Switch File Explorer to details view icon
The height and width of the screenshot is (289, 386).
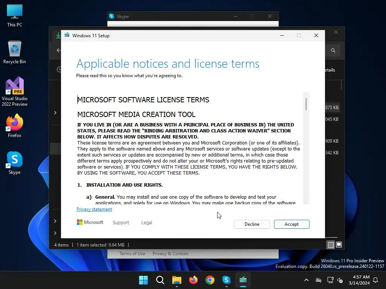(331, 245)
